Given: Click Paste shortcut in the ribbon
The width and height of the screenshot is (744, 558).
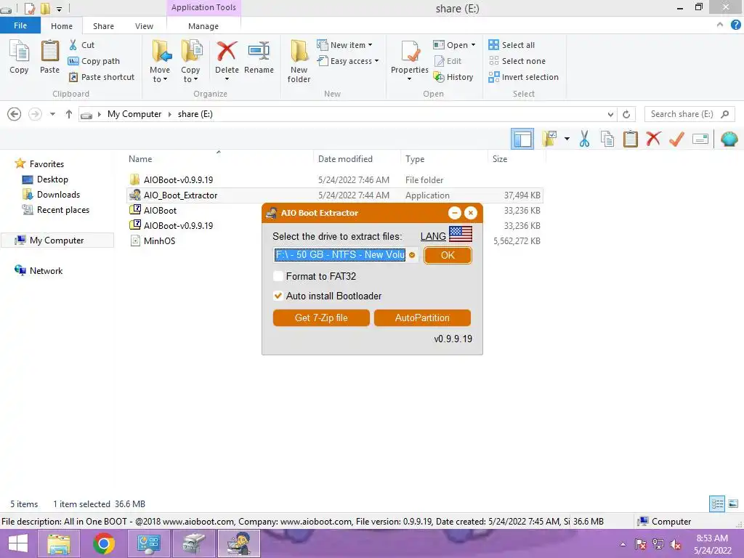Looking at the screenshot, I should (x=102, y=77).
